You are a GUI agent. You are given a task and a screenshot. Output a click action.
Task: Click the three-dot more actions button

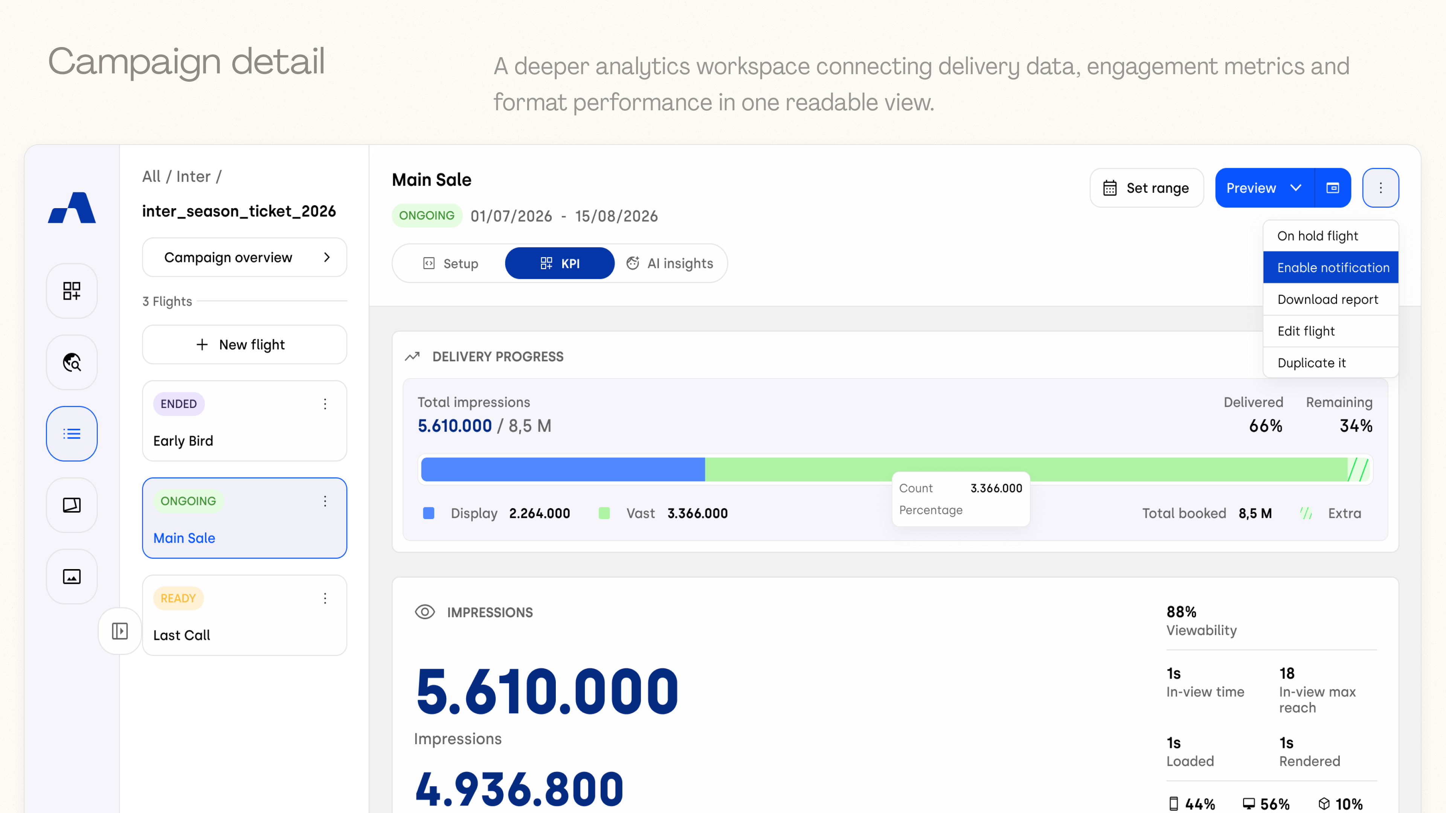pyautogui.click(x=1381, y=188)
